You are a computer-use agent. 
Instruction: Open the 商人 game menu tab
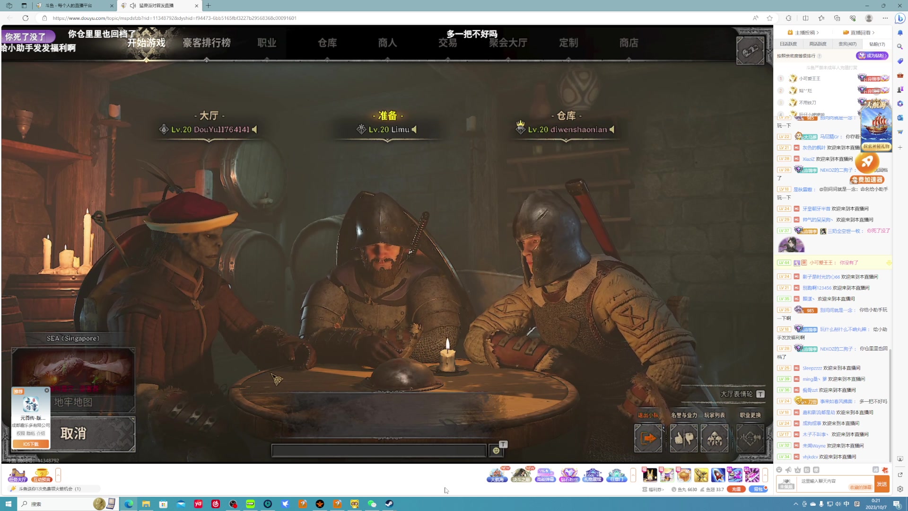tap(387, 43)
